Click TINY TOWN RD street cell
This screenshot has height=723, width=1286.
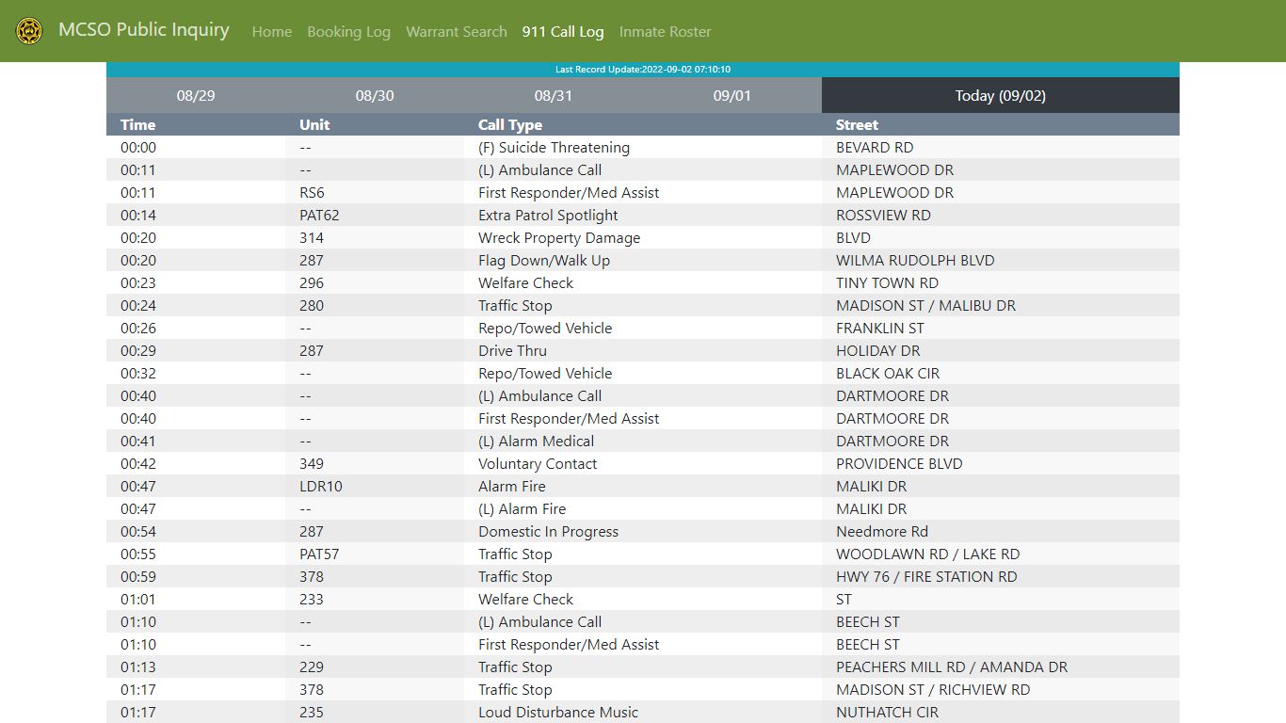click(x=1001, y=282)
